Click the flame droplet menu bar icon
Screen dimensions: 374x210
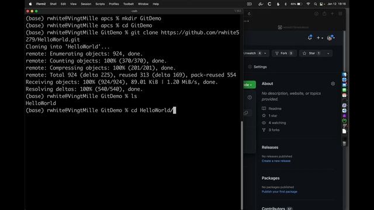278,4
